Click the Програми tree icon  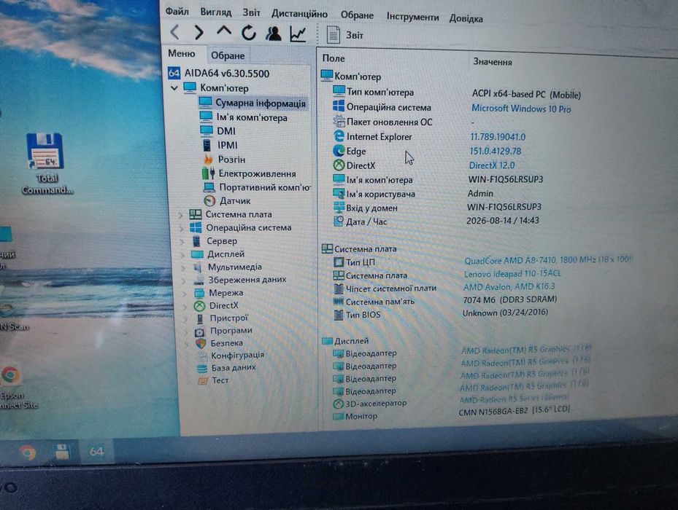tap(199, 331)
